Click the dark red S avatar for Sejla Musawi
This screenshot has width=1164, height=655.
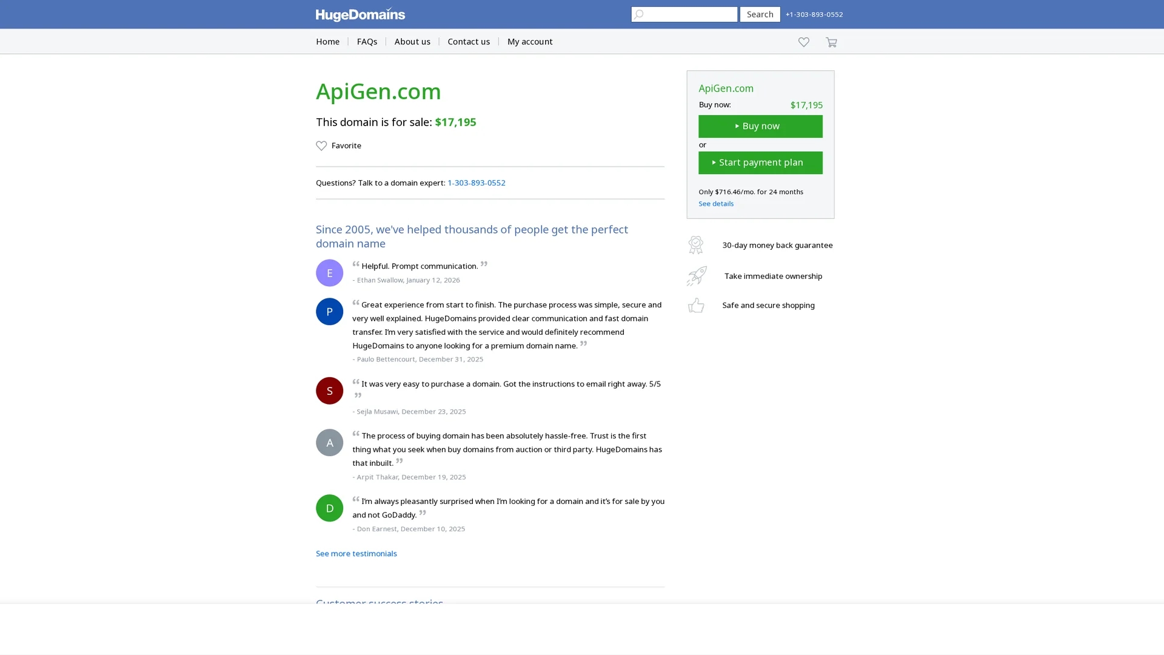(329, 391)
